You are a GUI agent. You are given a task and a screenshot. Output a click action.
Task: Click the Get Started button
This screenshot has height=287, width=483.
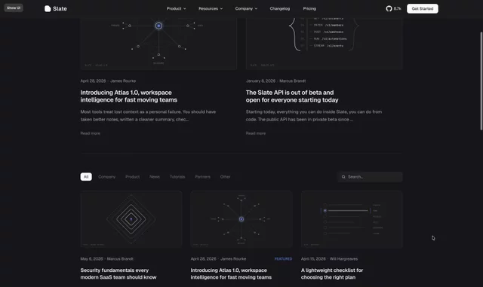click(x=423, y=8)
